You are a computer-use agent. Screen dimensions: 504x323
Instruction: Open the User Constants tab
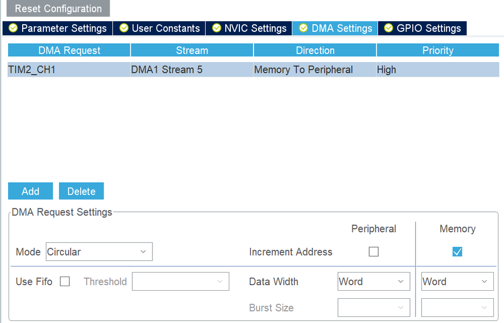(x=166, y=28)
